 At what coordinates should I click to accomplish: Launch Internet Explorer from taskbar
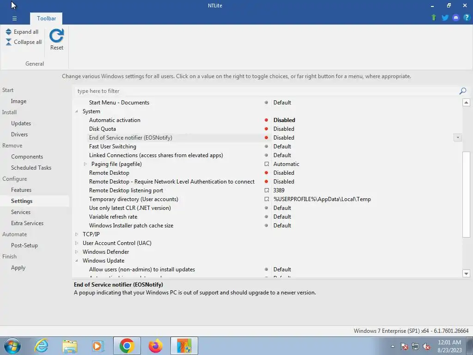point(41,346)
